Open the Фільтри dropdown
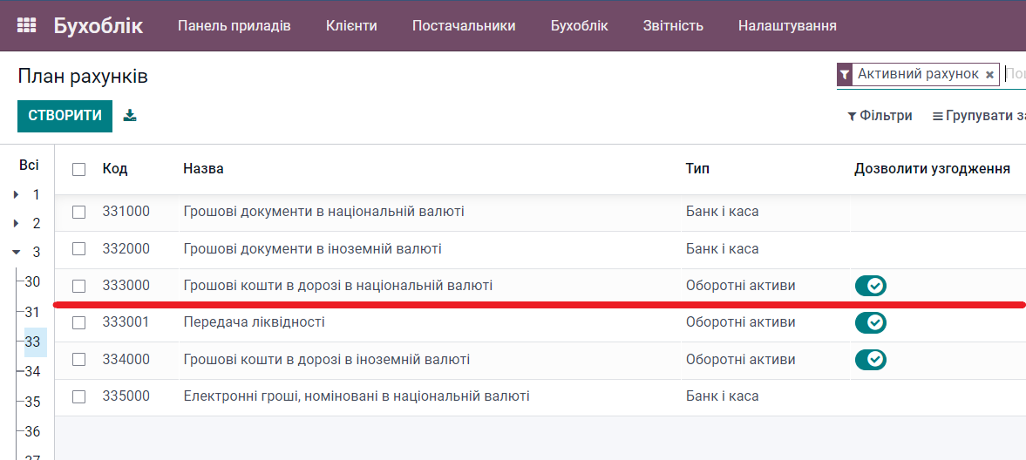Viewport: 1026px width, 460px height. click(880, 116)
